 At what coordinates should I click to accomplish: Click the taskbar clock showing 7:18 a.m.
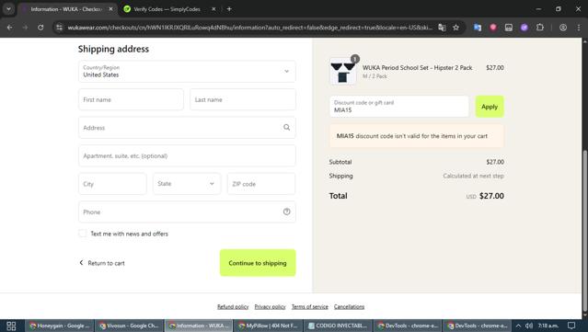pos(548,326)
